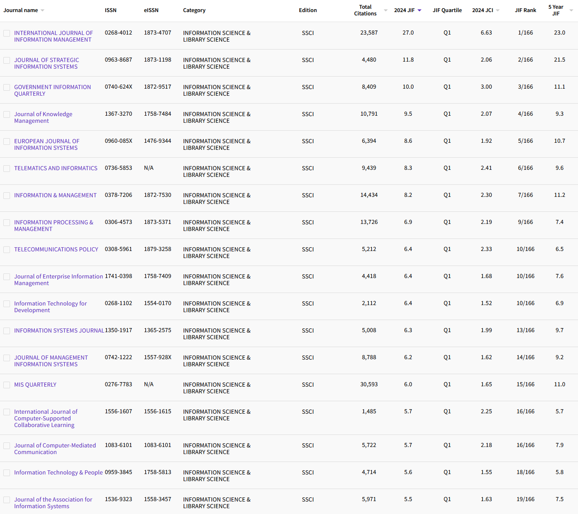Click the Journal name column header
The width and height of the screenshot is (578, 514).
(21, 10)
